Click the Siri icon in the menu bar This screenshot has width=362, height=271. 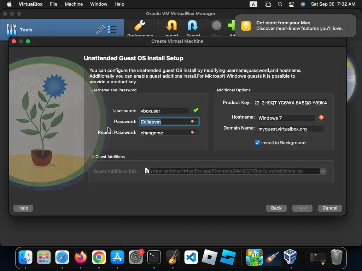[303, 4]
